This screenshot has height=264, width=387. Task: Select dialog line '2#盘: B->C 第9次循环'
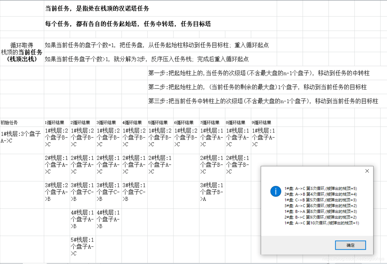click(321, 217)
